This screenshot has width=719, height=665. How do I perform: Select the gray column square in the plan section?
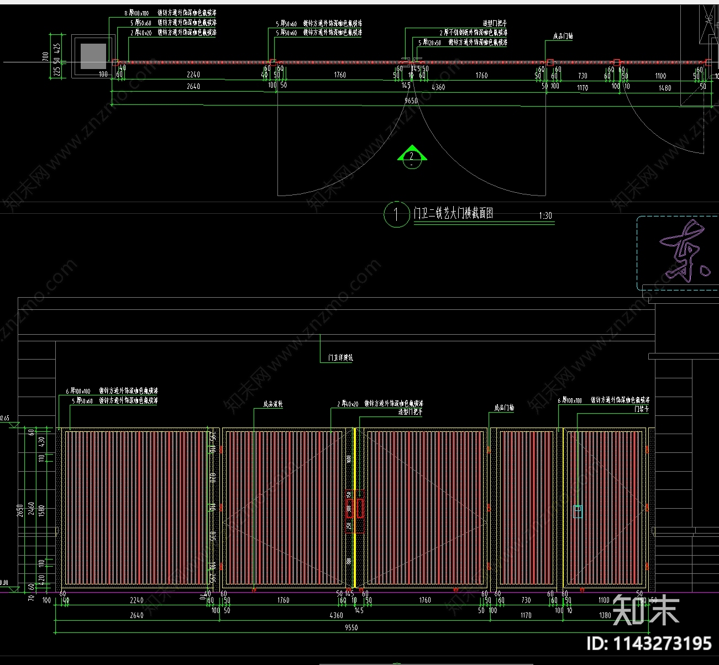(93, 56)
